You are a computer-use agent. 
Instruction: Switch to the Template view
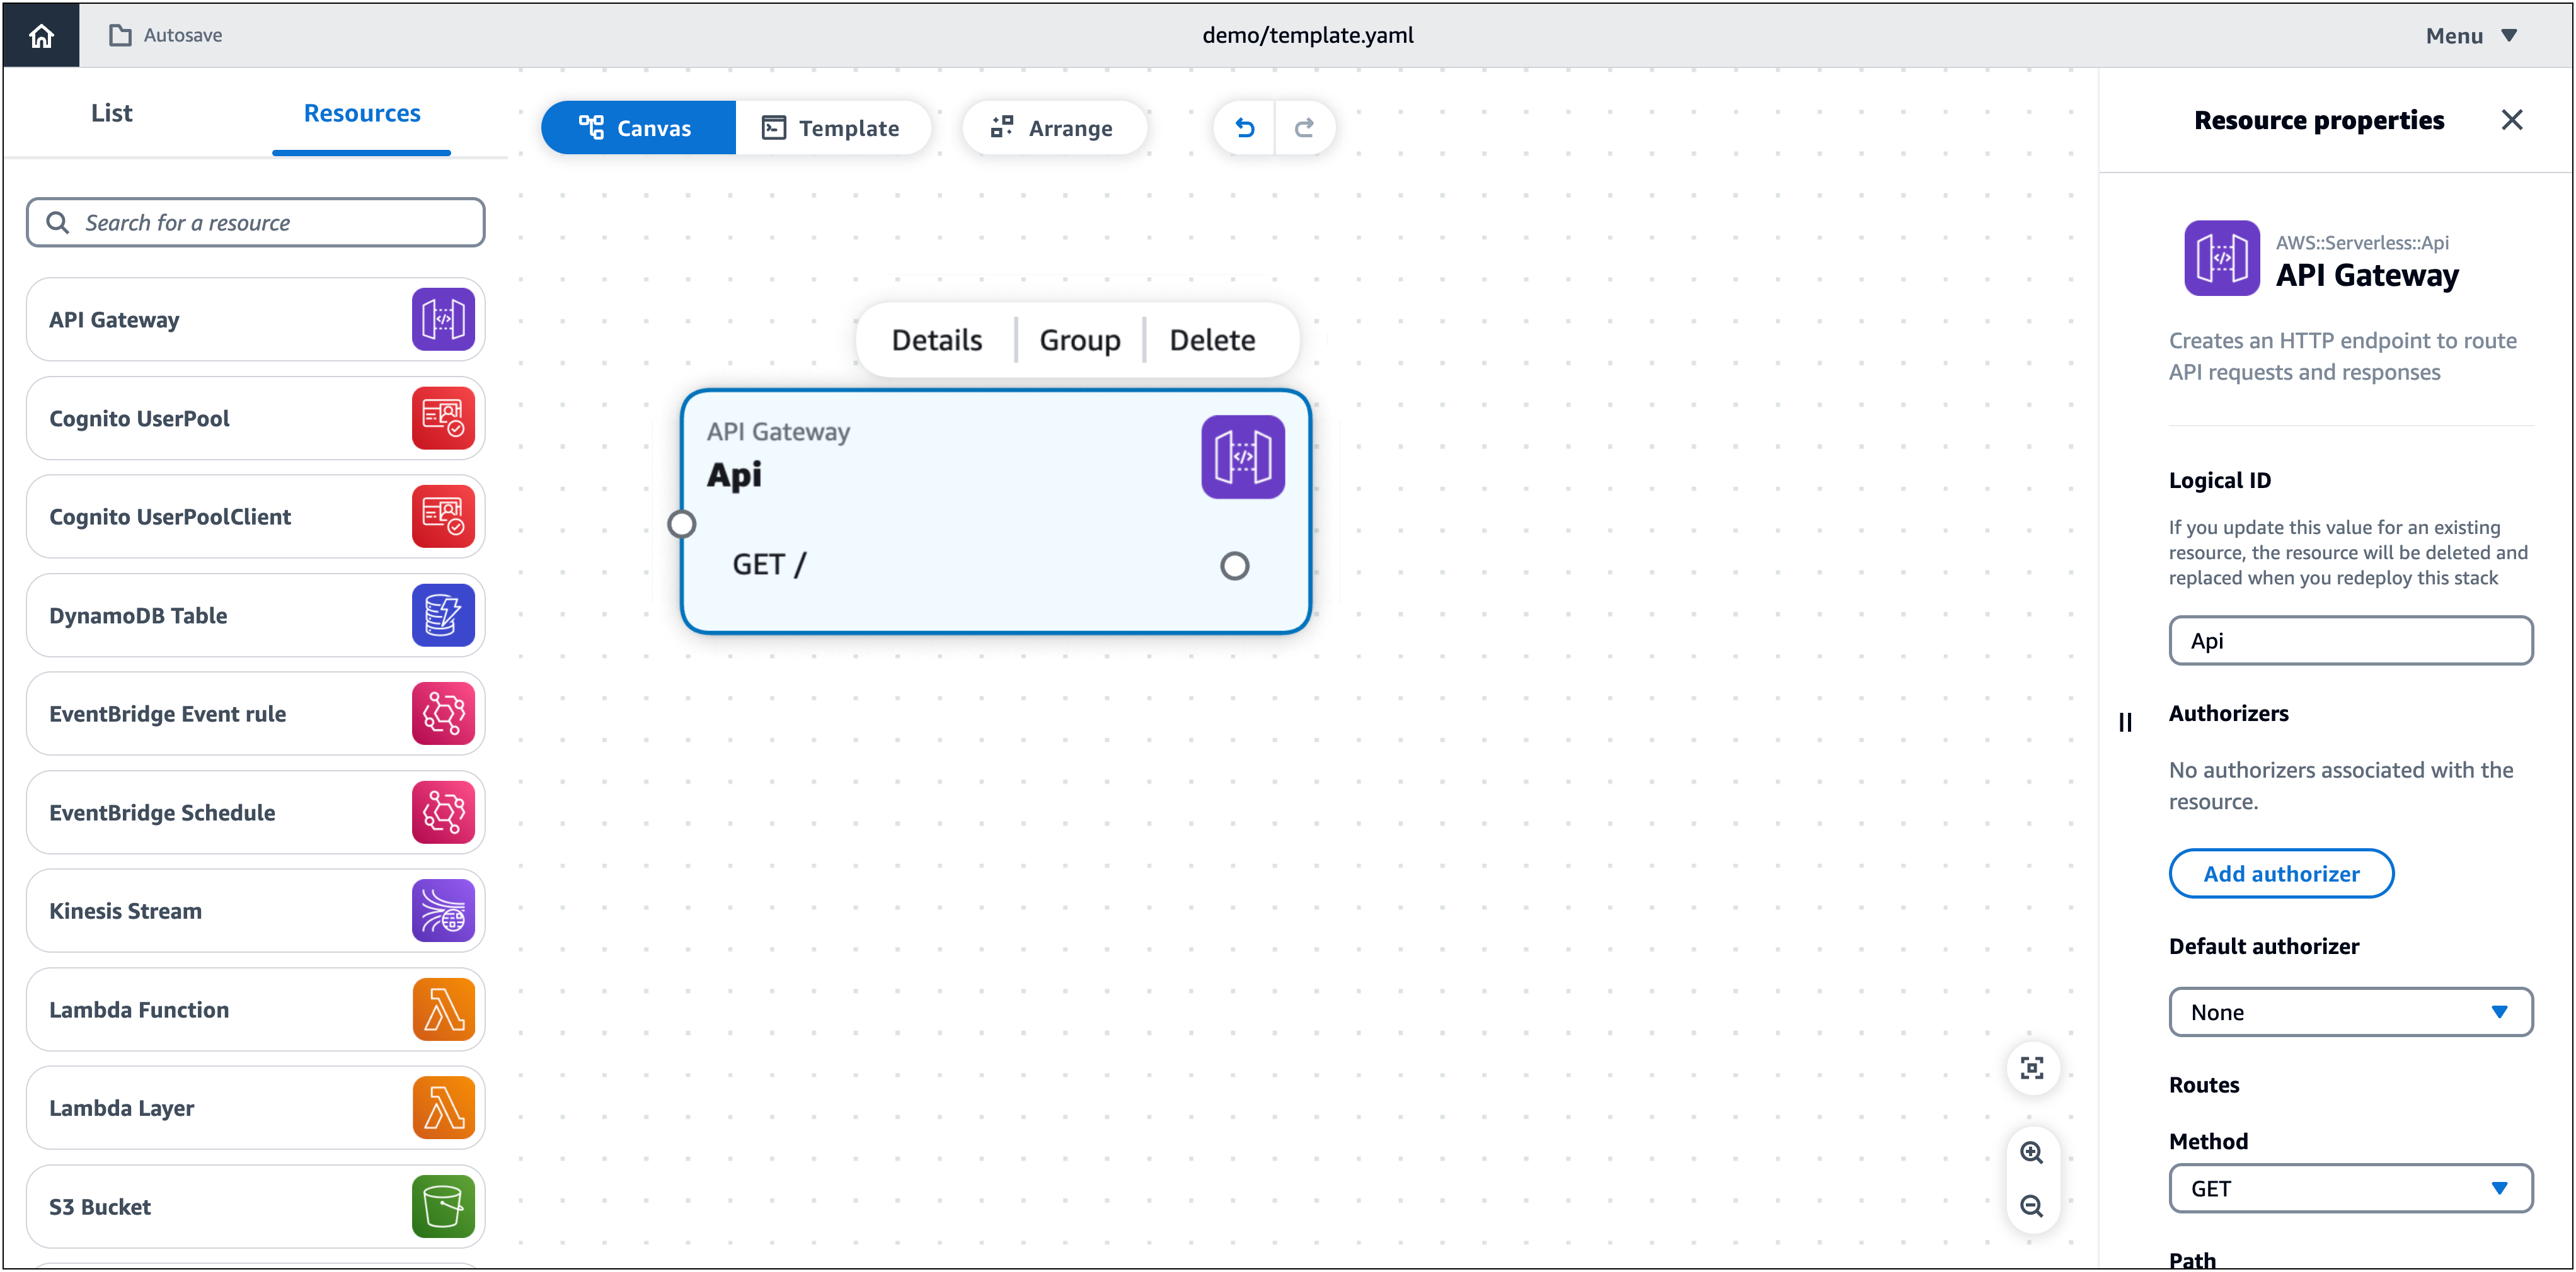point(833,127)
